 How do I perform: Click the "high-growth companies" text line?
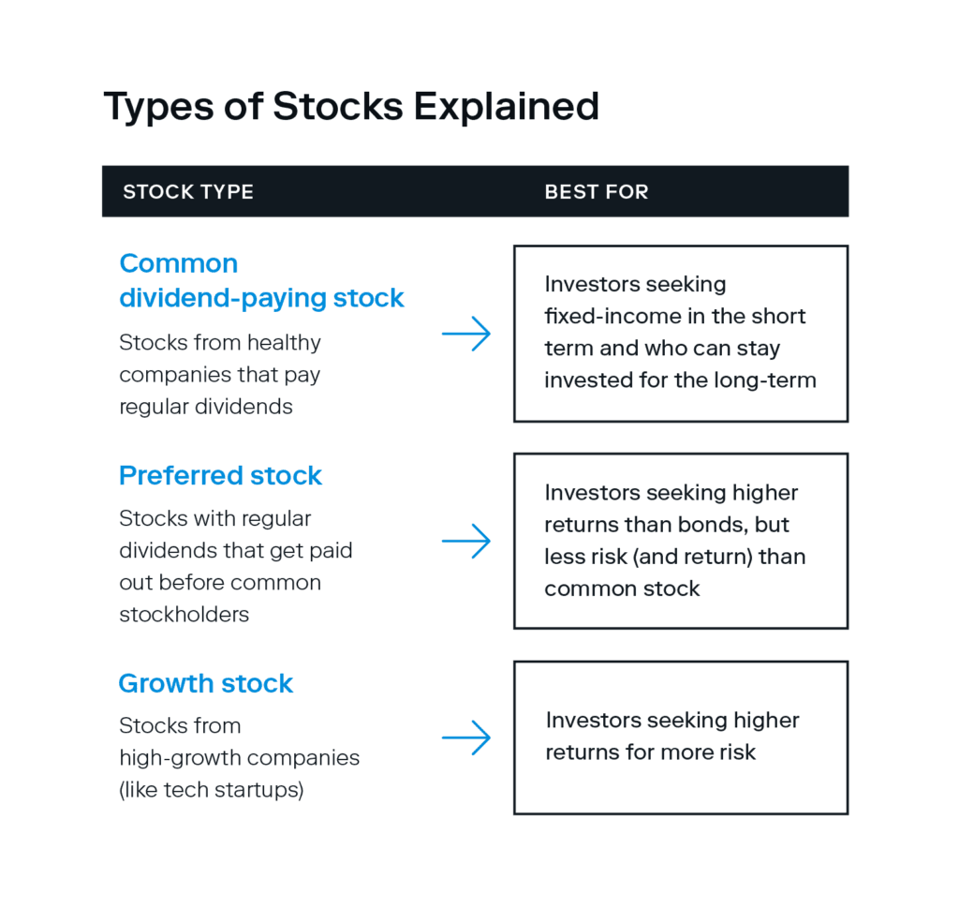(x=239, y=757)
